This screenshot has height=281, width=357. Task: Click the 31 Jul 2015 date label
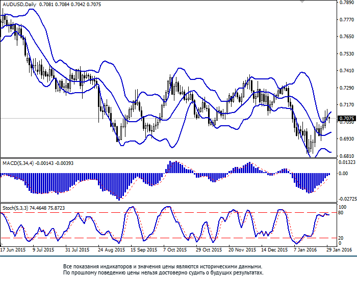(77, 249)
